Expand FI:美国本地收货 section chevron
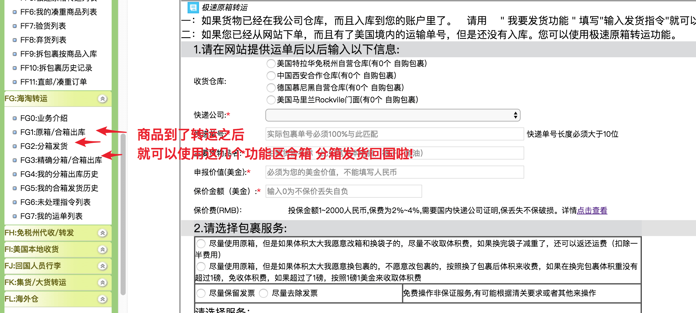 [x=102, y=249]
